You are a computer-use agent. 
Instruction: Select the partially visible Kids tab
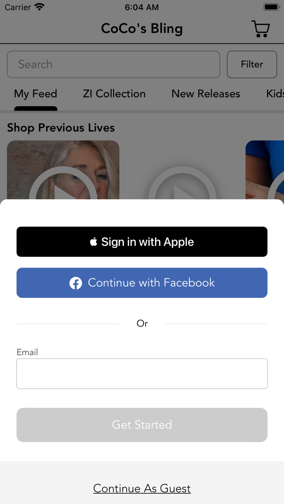coord(275,94)
